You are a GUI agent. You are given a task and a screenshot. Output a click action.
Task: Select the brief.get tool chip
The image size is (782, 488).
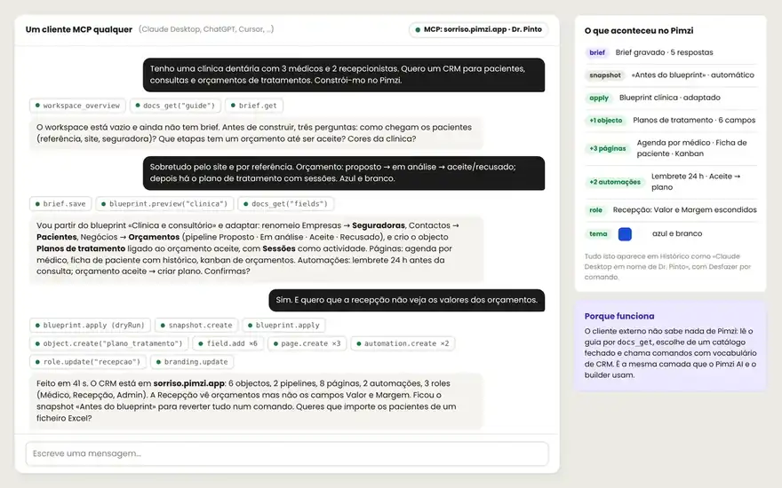(254, 106)
